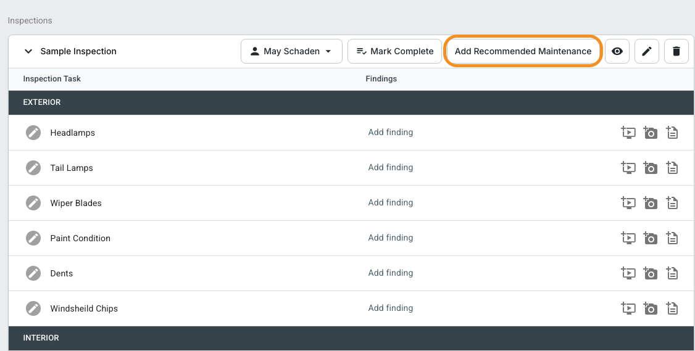Add video to Headlamps task
The width and height of the screenshot is (695, 351).
628,133
